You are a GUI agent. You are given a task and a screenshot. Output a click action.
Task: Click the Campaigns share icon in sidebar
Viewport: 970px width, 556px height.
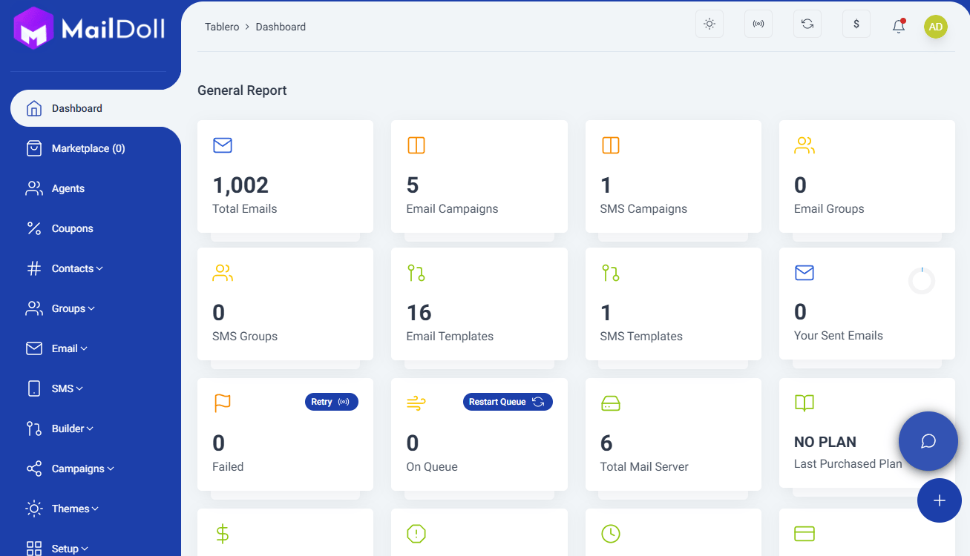tap(34, 469)
